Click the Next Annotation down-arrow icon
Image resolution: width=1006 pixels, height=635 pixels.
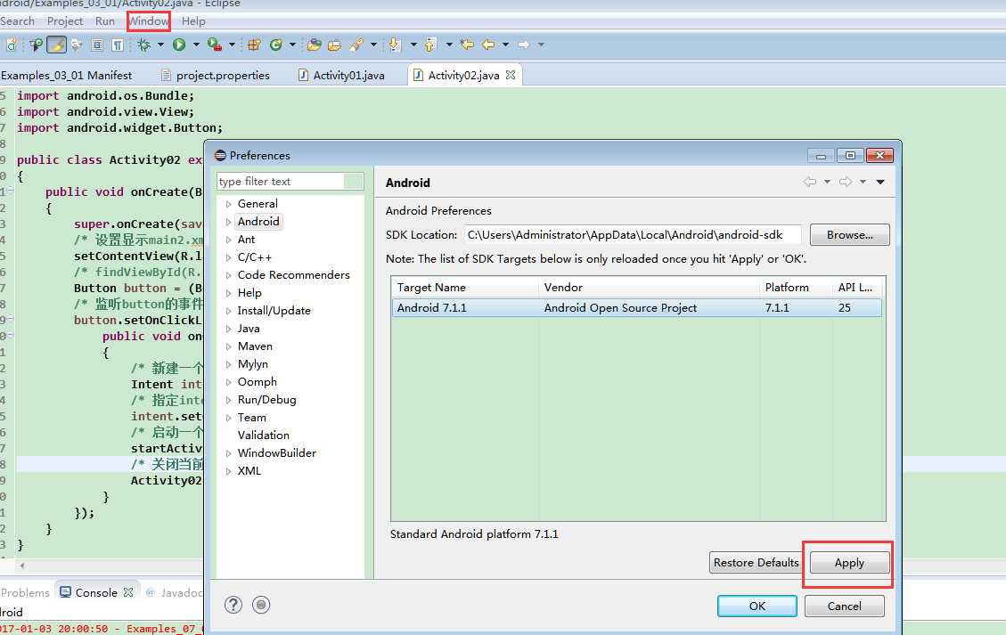395,45
